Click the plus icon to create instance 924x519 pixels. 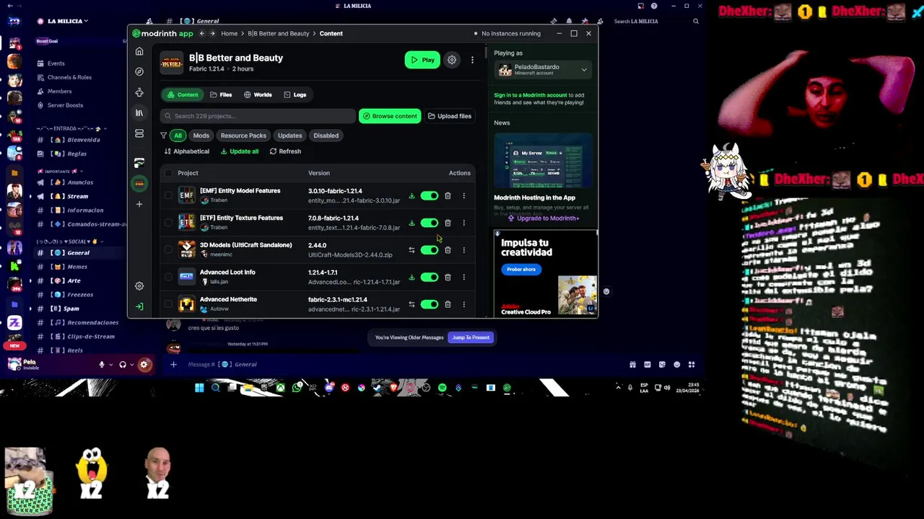click(139, 204)
